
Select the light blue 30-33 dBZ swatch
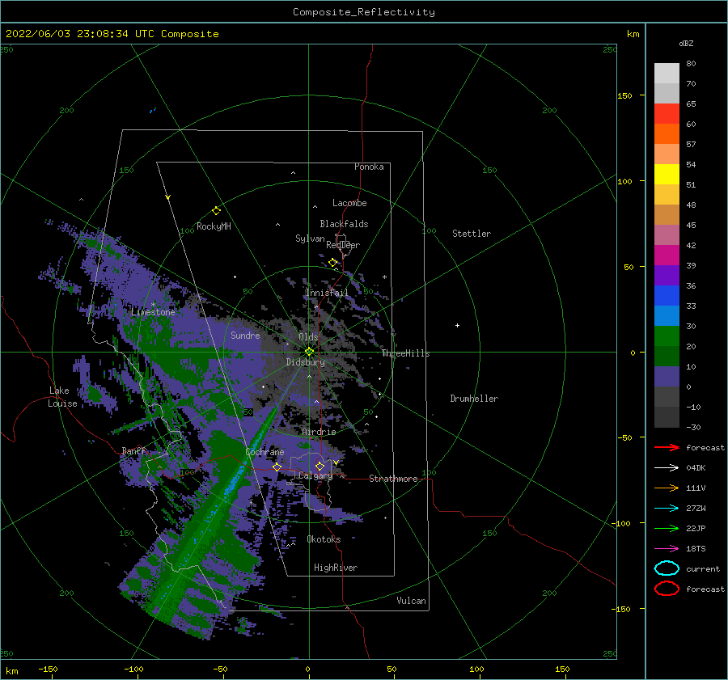(x=667, y=316)
